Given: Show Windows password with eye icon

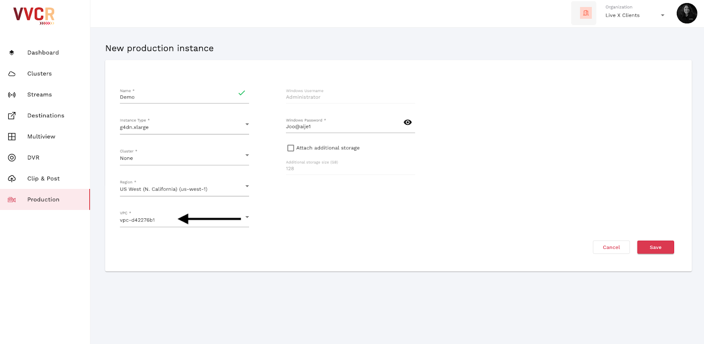Looking at the screenshot, I should point(408,123).
